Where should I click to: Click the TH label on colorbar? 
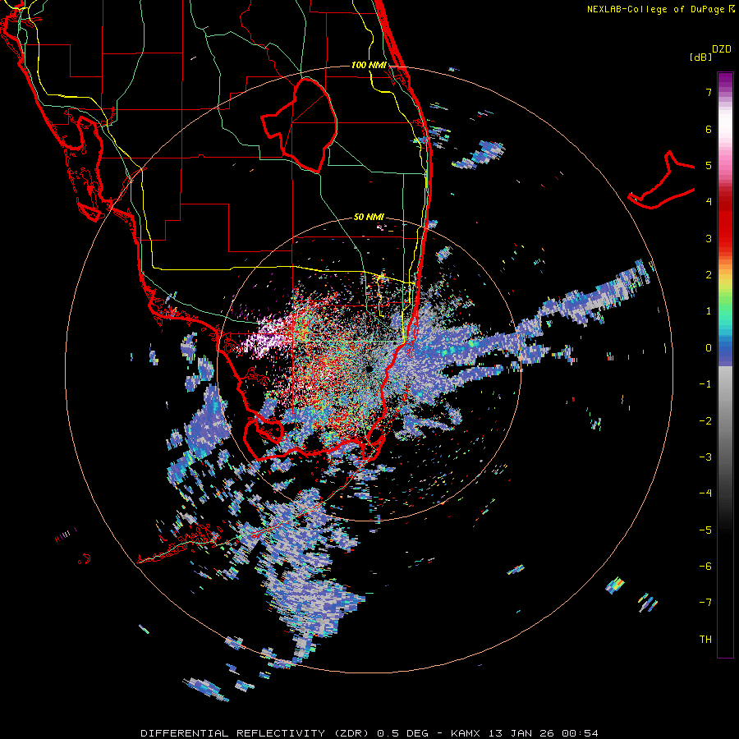(x=705, y=639)
